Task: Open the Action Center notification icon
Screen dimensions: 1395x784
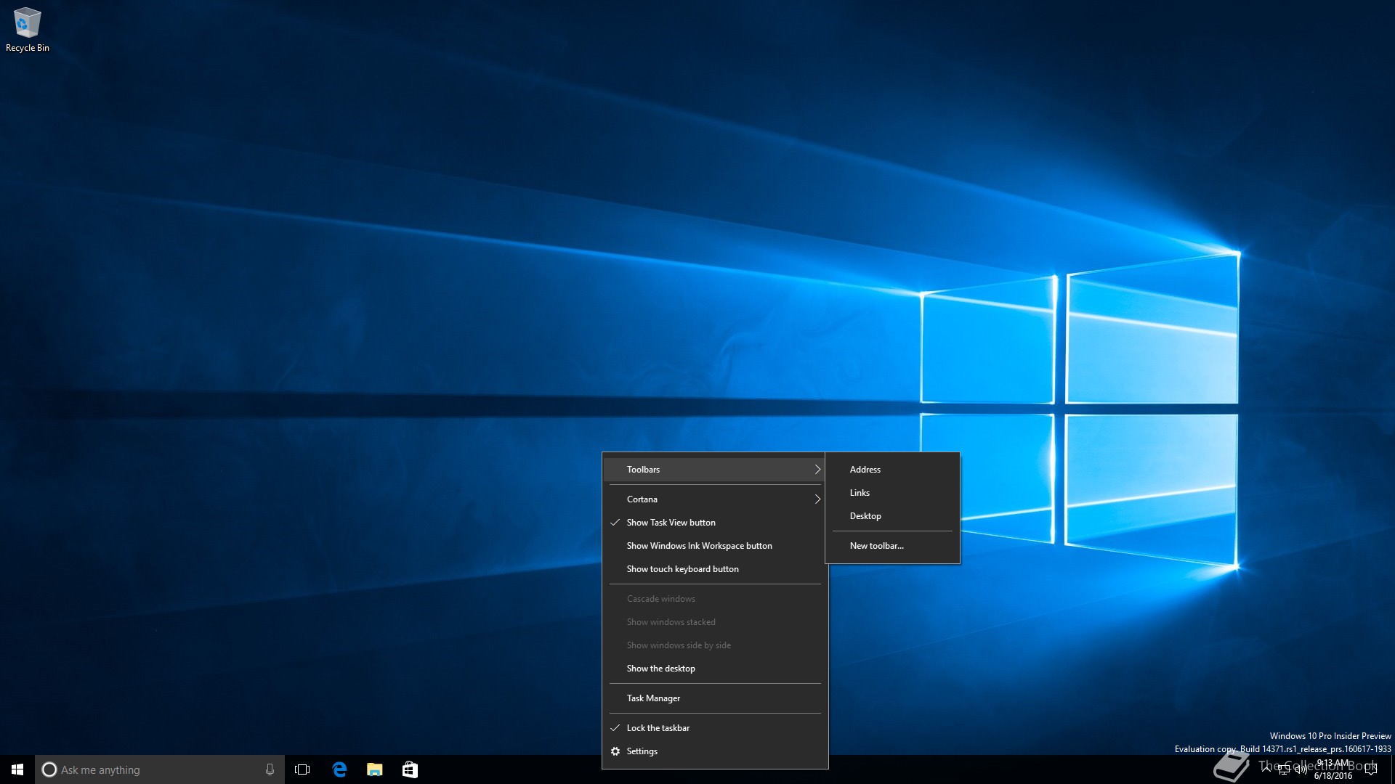Action: tap(1371, 769)
